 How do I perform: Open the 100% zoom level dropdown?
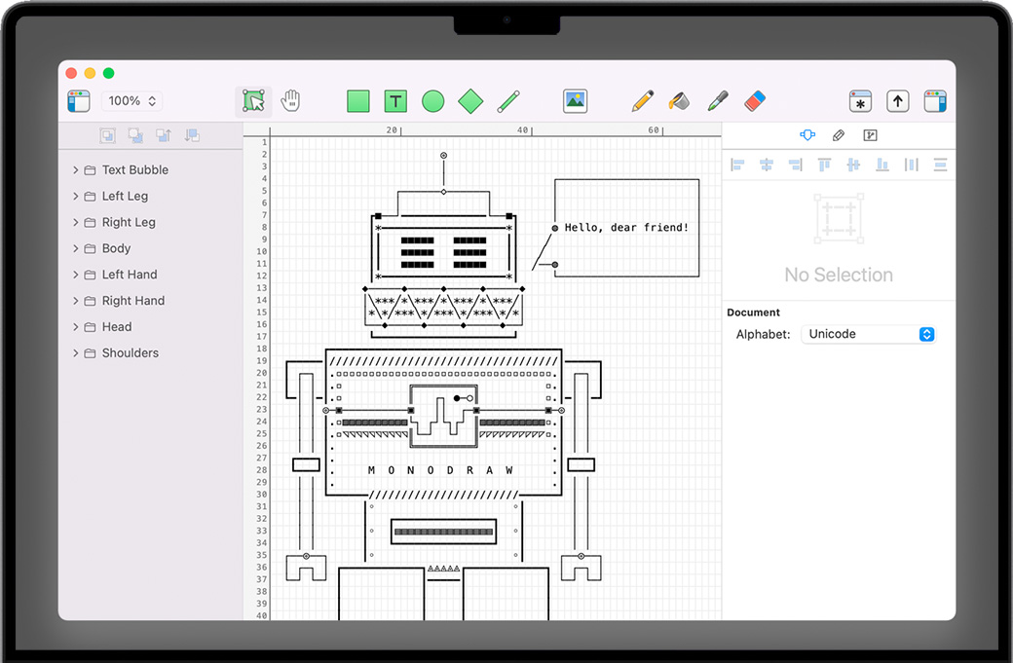click(x=131, y=101)
